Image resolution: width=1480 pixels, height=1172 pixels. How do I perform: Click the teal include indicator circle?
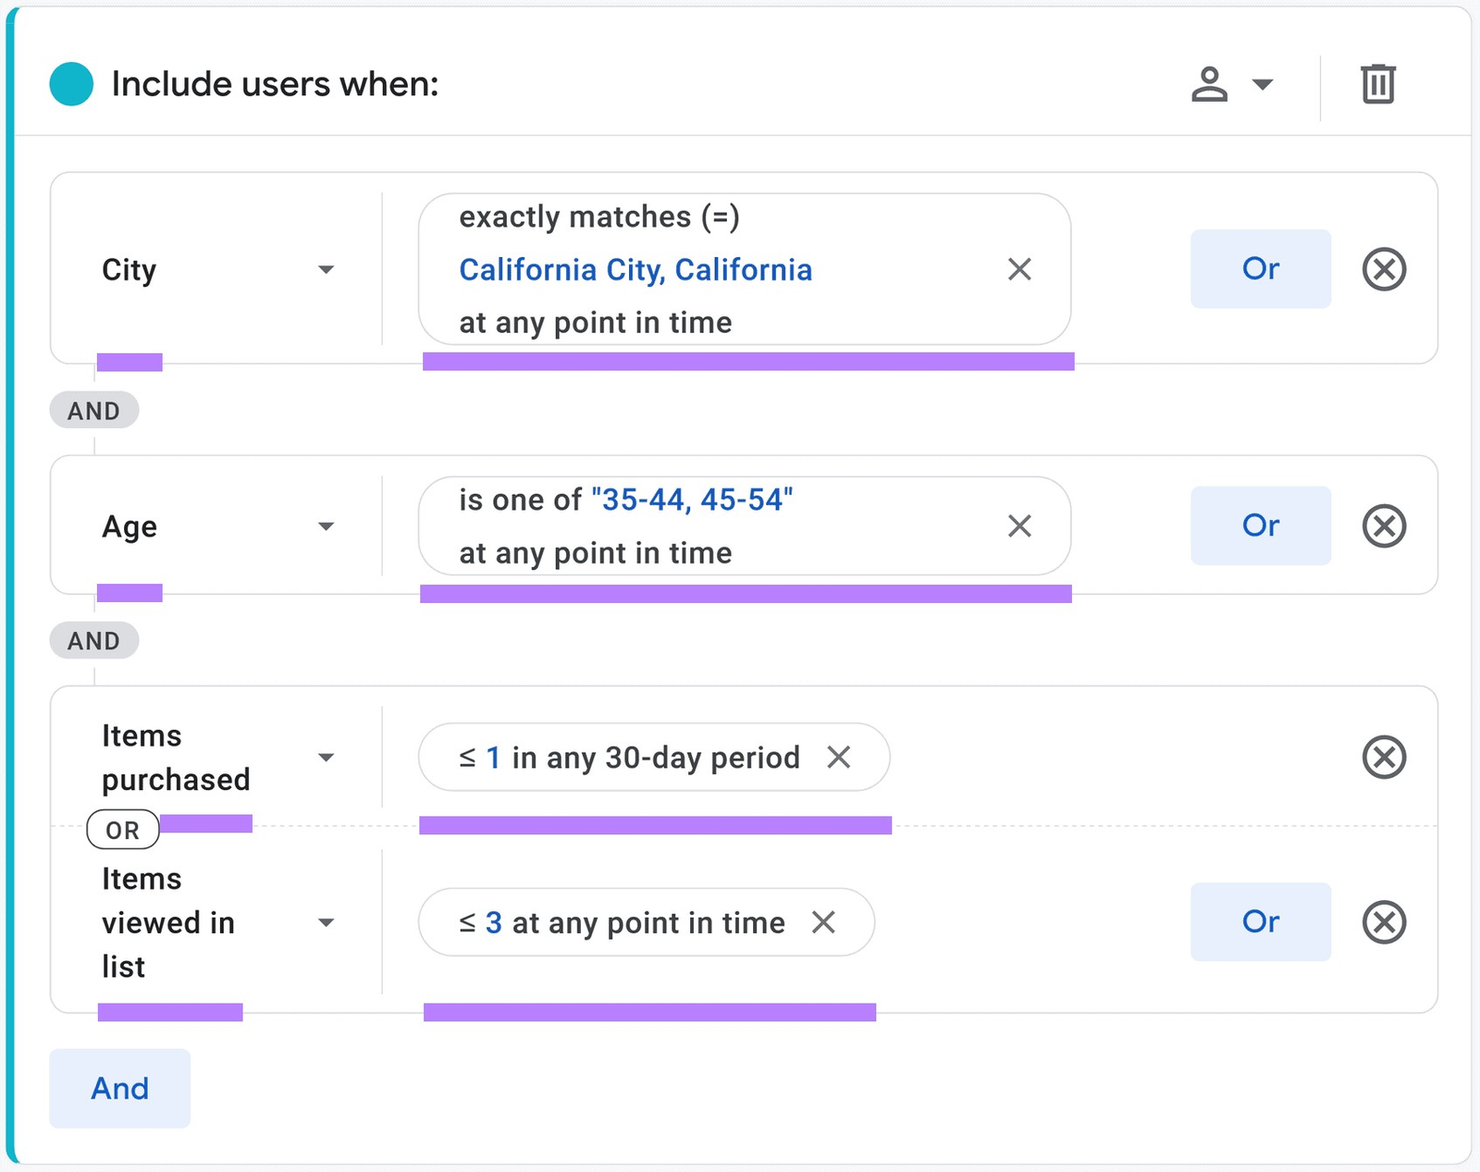point(70,83)
